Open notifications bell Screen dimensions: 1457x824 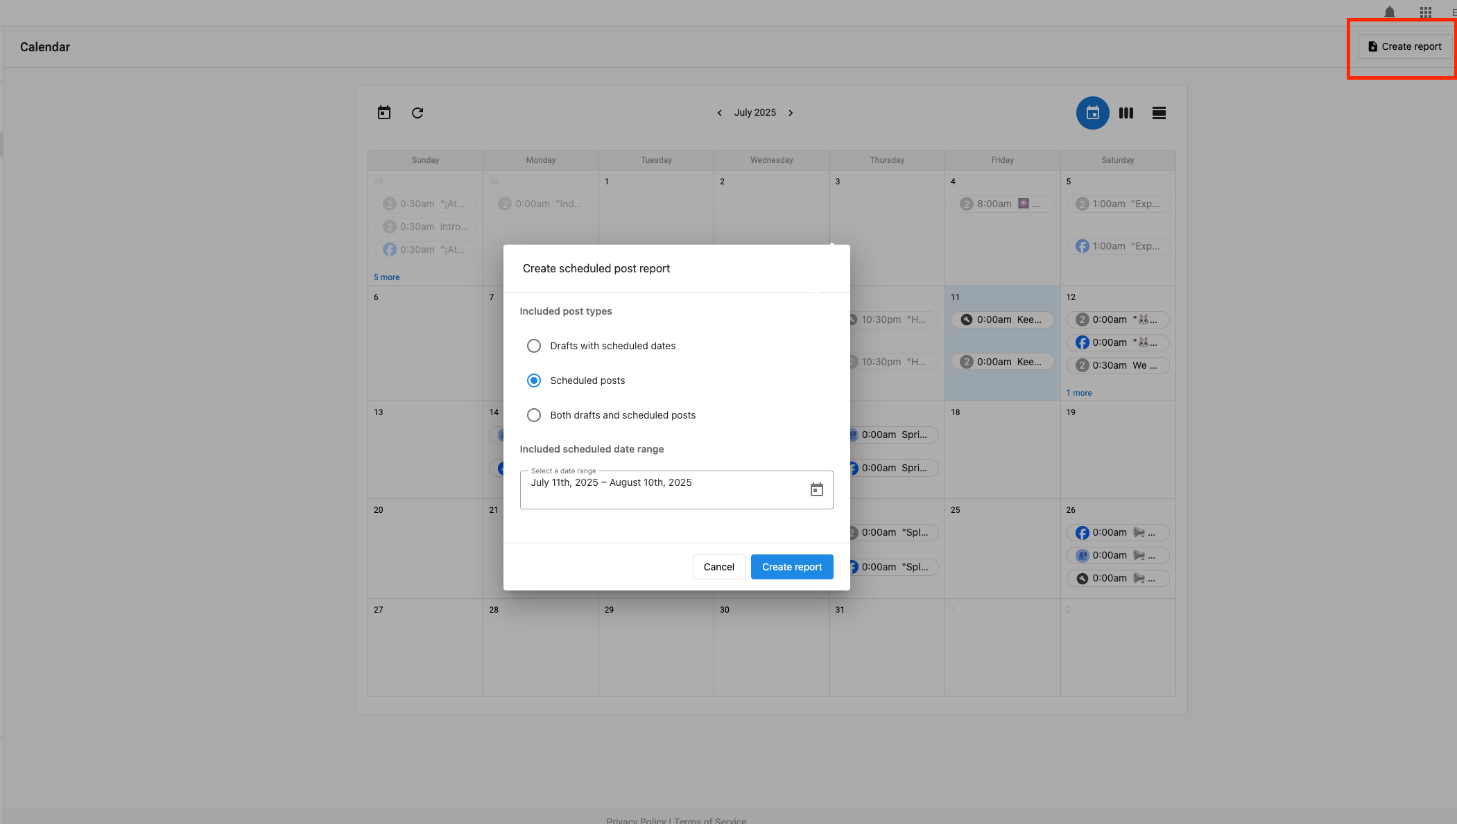click(1390, 12)
